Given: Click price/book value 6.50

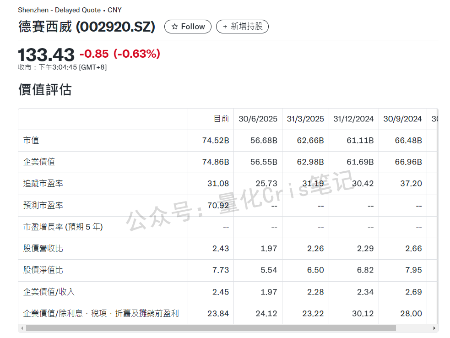Looking at the screenshot, I should 315,270.
